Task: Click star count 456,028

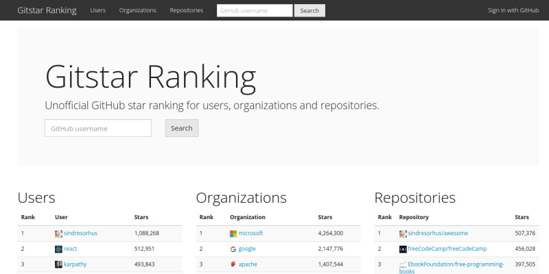Action: pos(525,249)
